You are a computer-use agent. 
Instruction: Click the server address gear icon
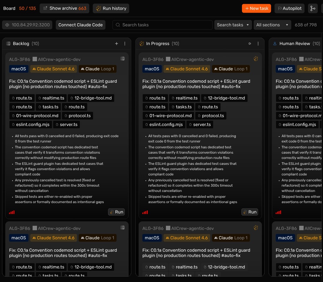(x=7, y=25)
